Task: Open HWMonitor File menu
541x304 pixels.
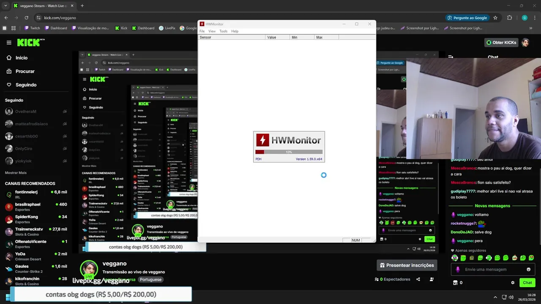Action: pyautogui.click(x=202, y=31)
